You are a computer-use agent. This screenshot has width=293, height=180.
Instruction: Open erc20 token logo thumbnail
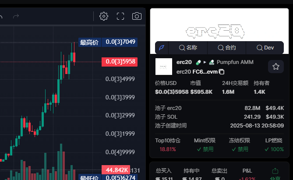(x=164, y=67)
